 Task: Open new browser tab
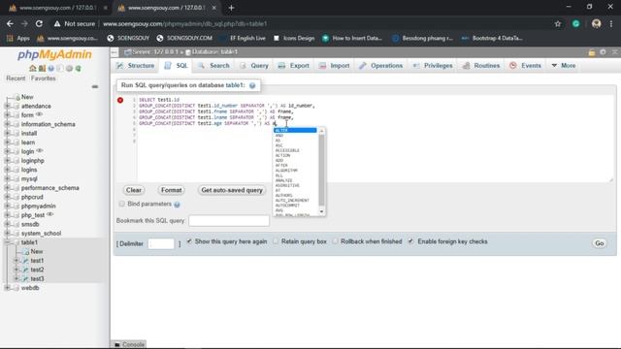(231, 8)
